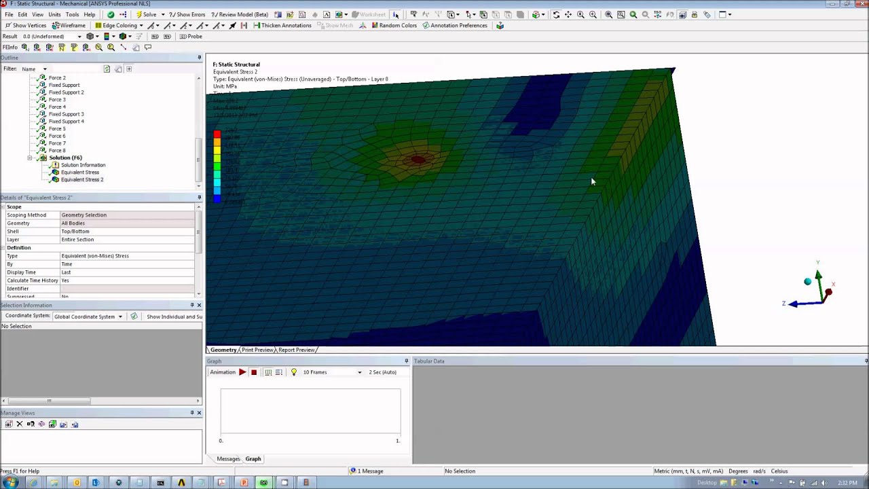Switch to the Report Preview tab
Screen dimensions: 869x489
coord(296,350)
